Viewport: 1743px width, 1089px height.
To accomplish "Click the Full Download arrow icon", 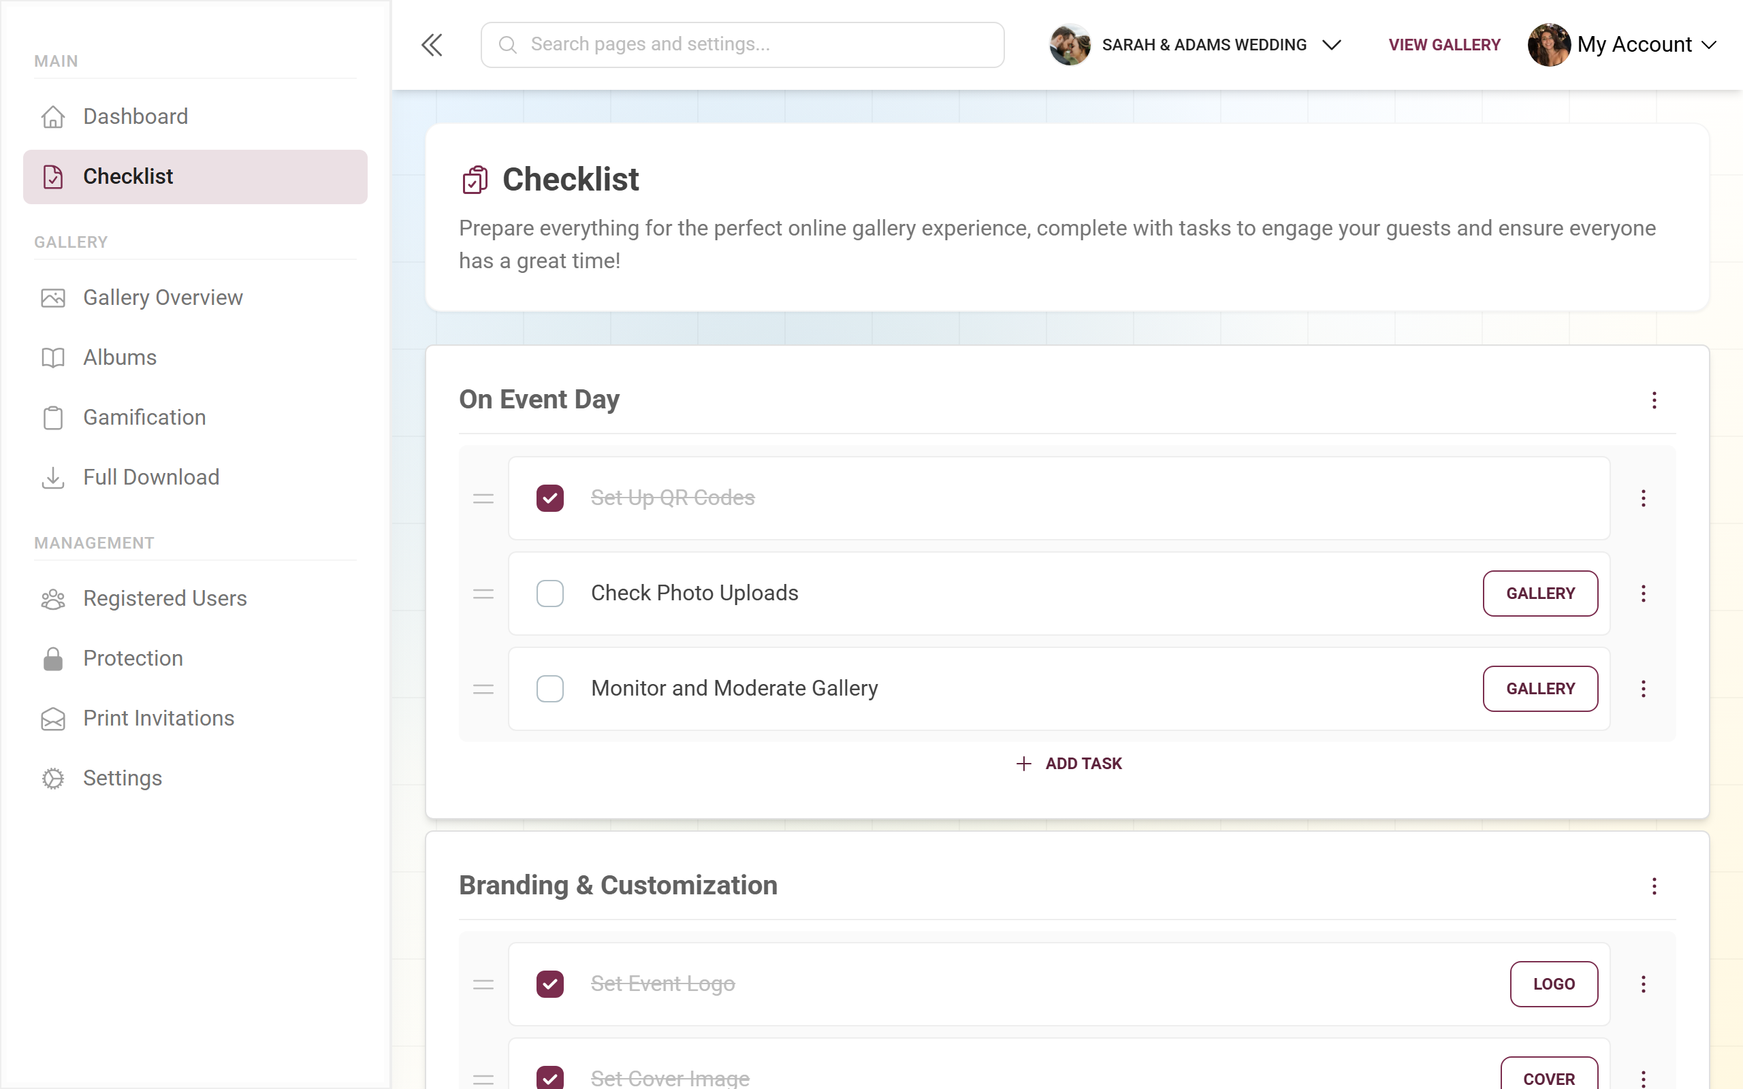I will coord(52,478).
